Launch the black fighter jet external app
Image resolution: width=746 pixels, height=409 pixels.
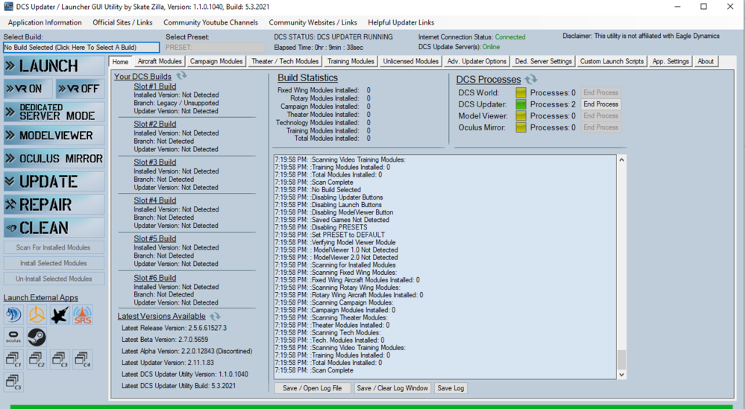coord(60,314)
